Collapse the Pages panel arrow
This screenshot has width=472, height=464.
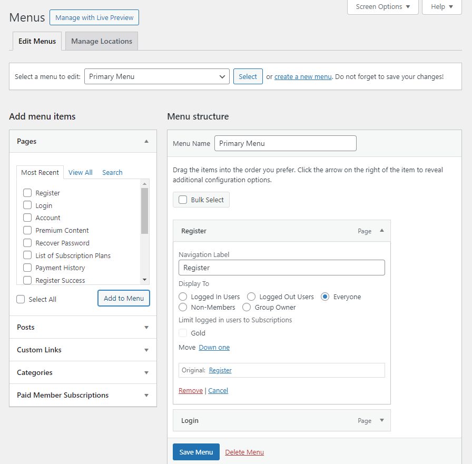click(x=146, y=141)
